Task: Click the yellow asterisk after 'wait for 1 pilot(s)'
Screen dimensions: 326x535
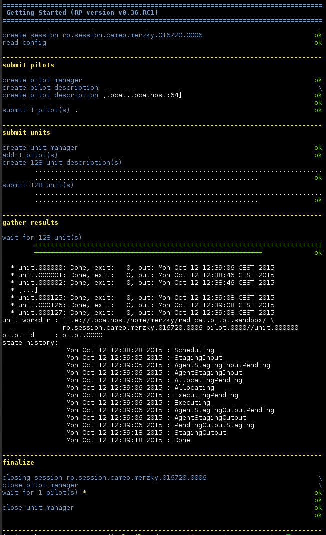Action: [84, 492]
